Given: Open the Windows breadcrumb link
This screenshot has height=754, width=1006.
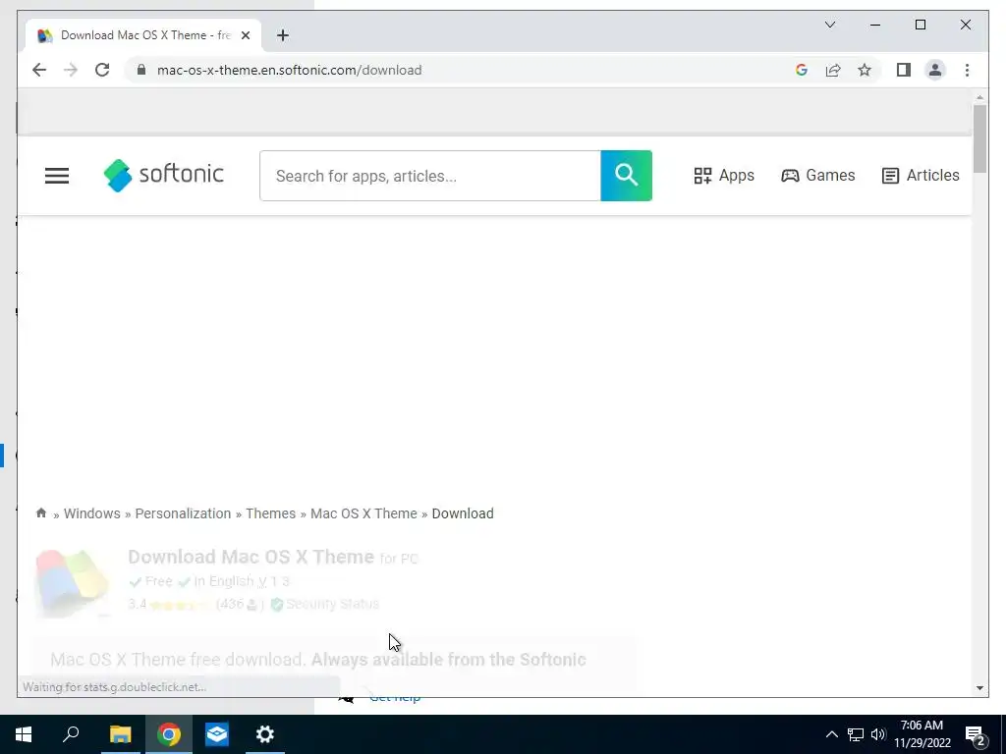Looking at the screenshot, I should click(91, 513).
